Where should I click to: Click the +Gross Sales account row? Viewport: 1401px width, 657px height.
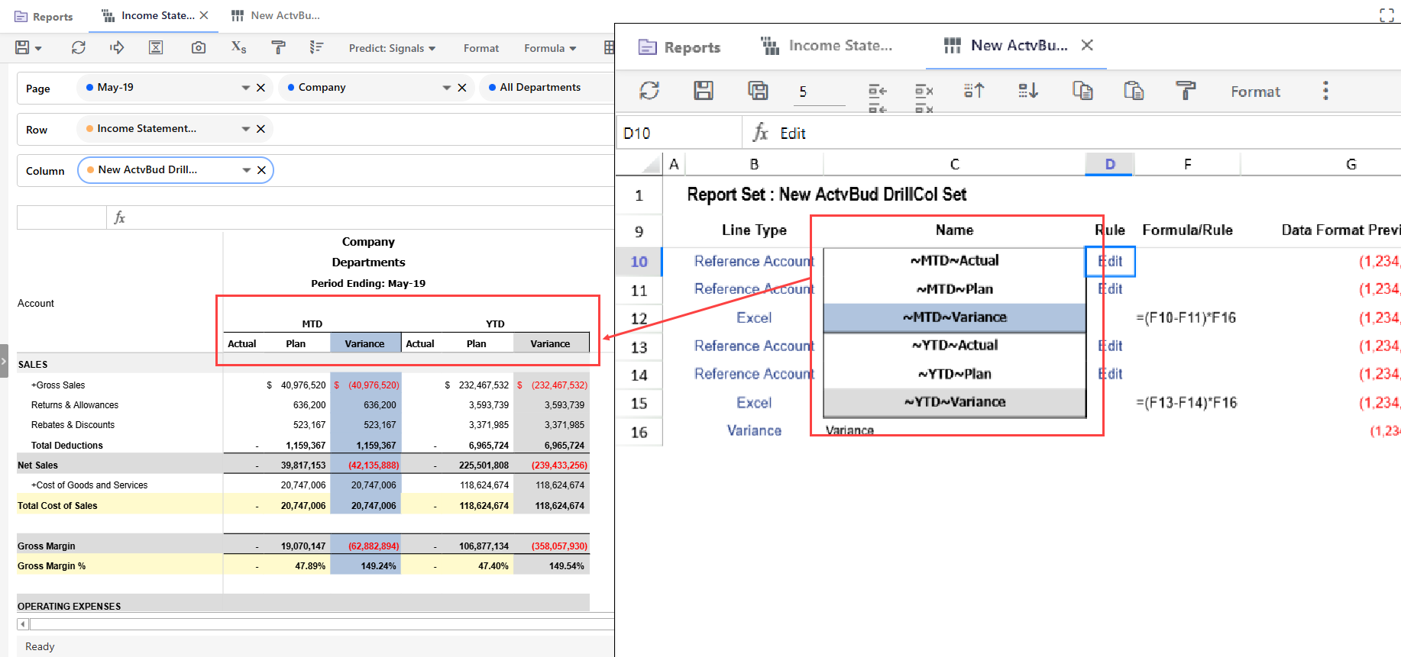58,385
